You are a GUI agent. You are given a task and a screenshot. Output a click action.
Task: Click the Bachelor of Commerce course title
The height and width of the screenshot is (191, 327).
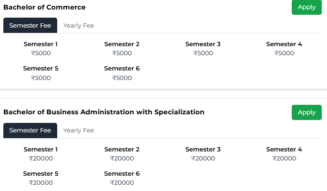44,7
